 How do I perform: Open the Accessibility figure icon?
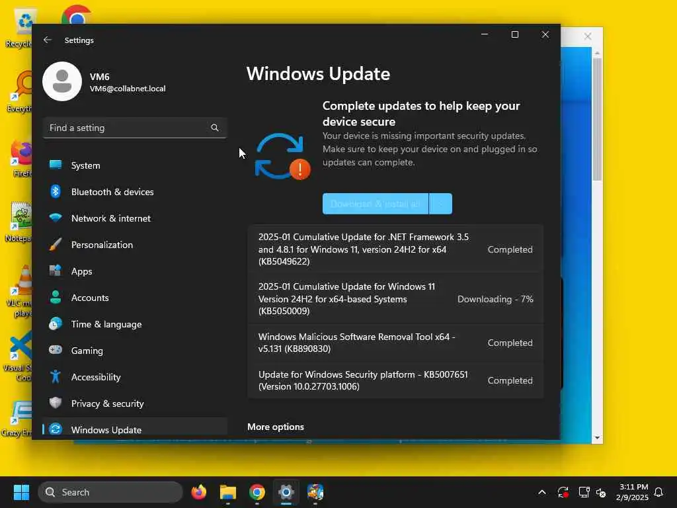point(56,376)
